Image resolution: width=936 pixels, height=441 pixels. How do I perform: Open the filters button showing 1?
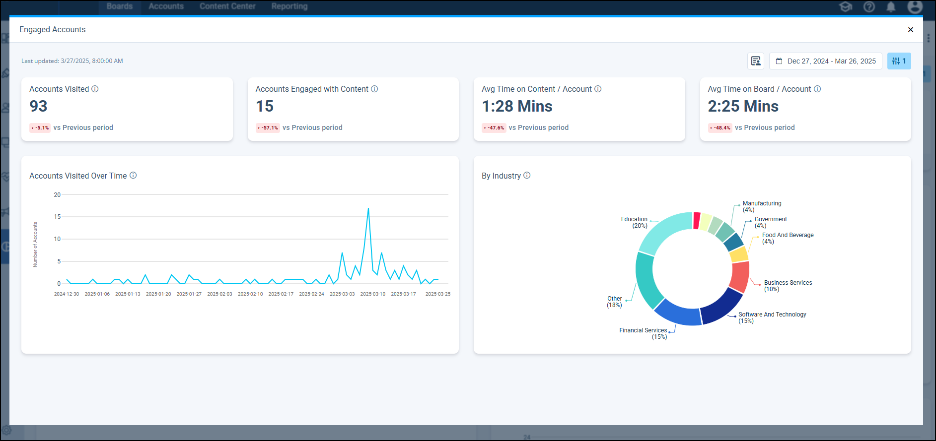click(899, 61)
